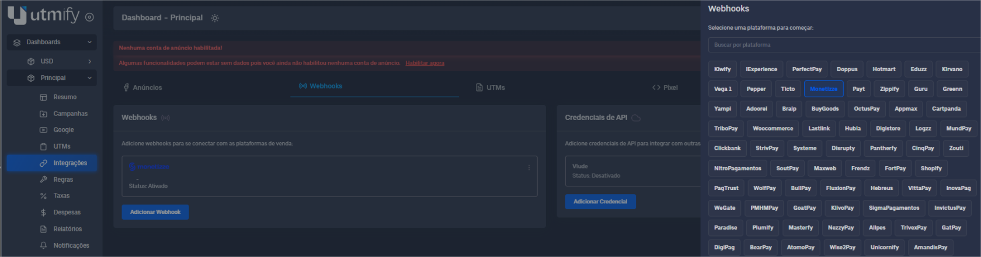Click the Adicionar Webhook button
This screenshot has width=981, height=257.
click(x=155, y=212)
